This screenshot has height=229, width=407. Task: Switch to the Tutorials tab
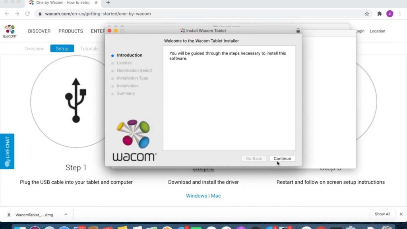point(89,49)
